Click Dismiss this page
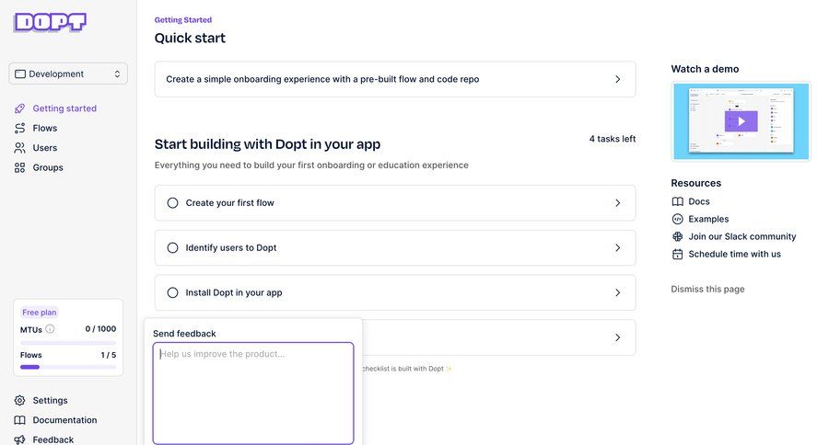This screenshot has width=829, height=445. (707, 289)
